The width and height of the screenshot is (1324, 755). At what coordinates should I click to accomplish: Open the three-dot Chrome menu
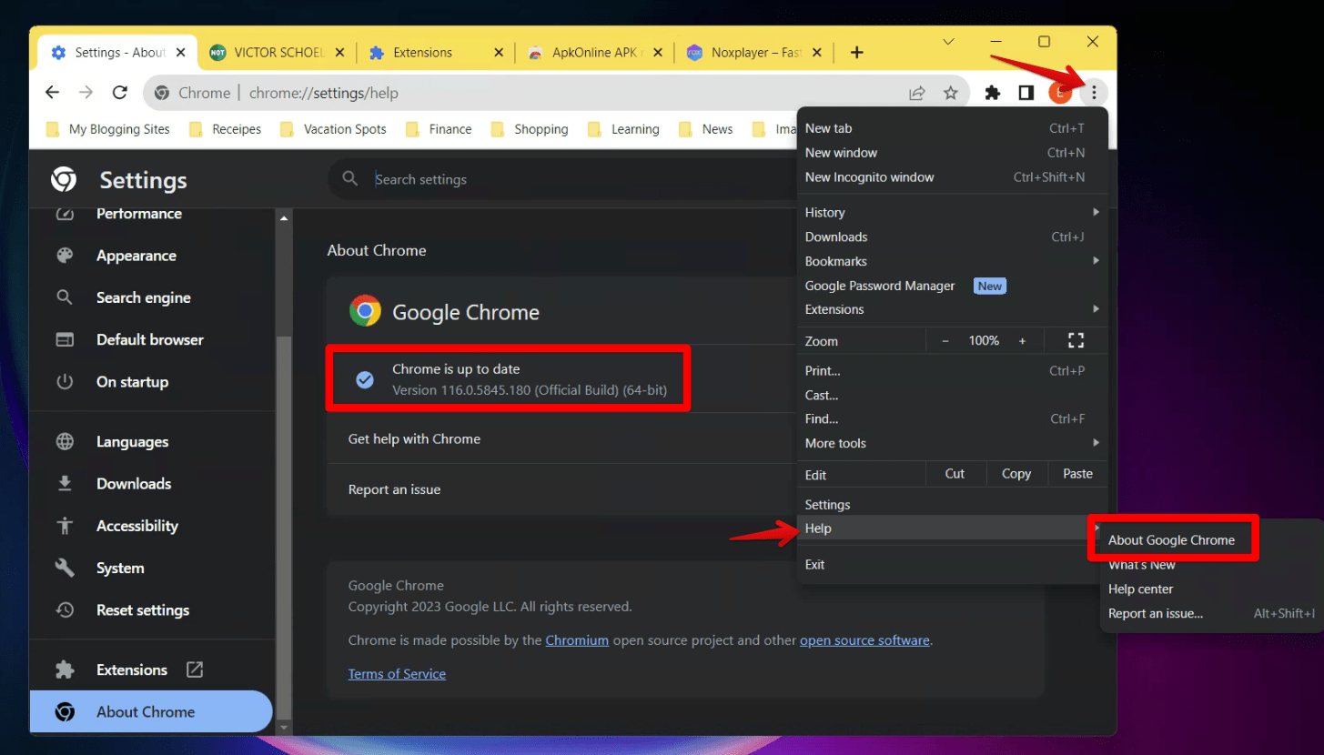(x=1094, y=93)
